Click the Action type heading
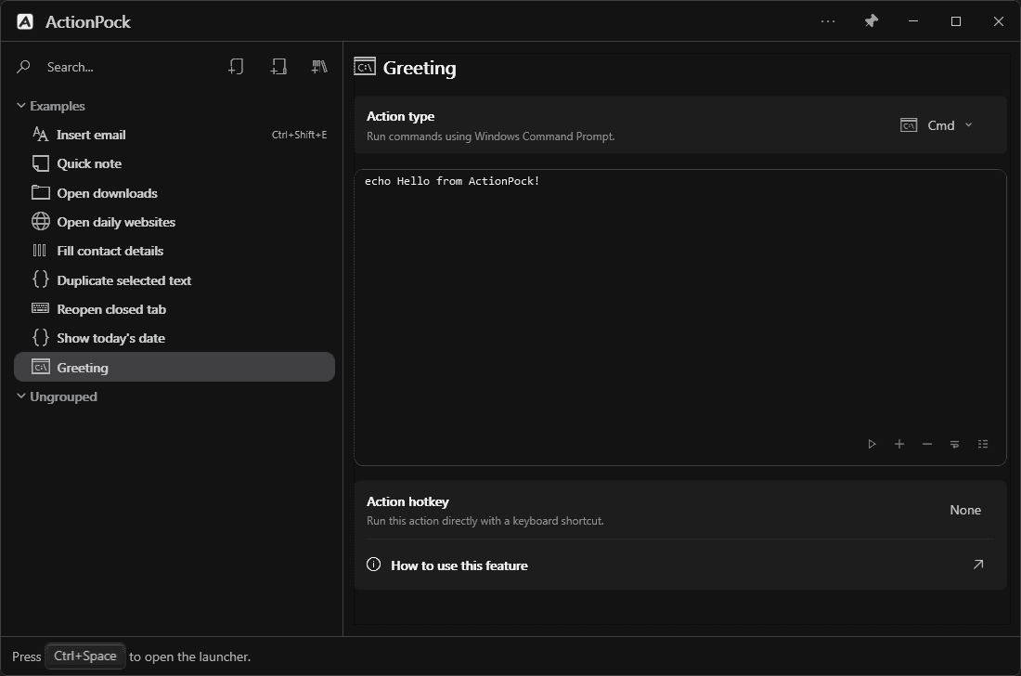This screenshot has width=1021, height=676. click(x=400, y=116)
